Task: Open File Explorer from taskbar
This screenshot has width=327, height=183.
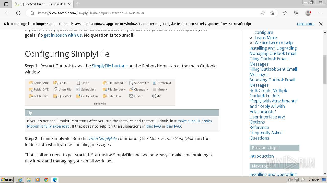Action: click(x=29, y=180)
